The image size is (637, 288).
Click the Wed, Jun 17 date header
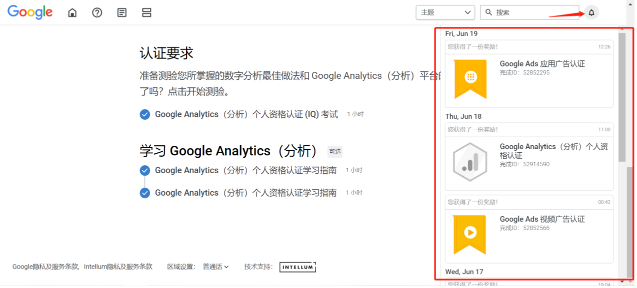pos(464,272)
